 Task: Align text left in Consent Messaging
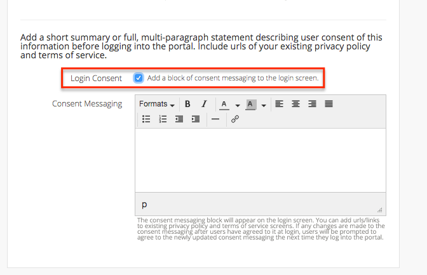280,104
